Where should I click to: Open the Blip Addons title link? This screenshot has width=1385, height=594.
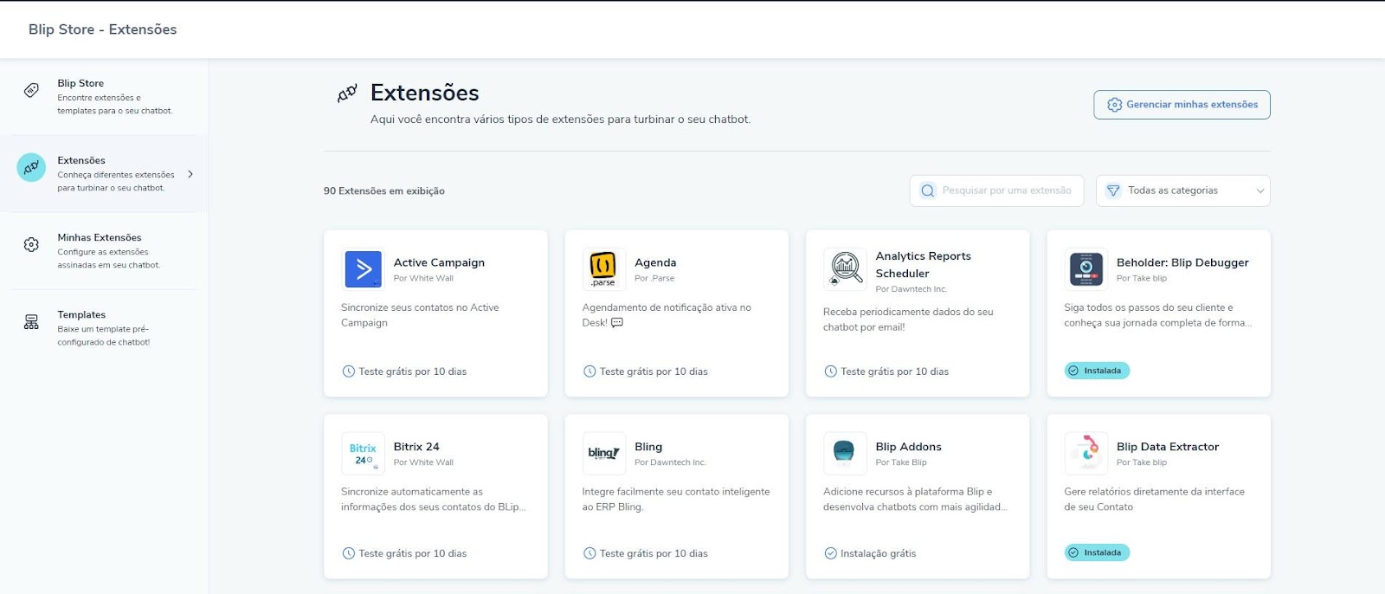click(908, 447)
